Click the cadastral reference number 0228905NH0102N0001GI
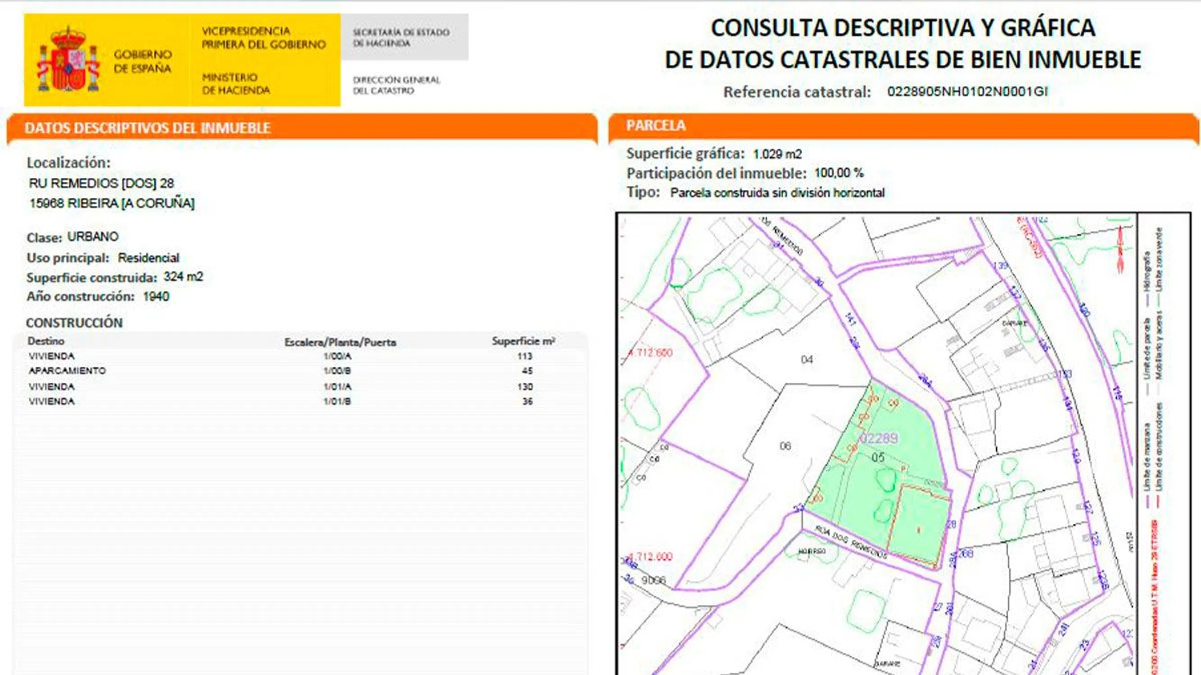Viewport: 1201px width, 675px height. click(x=967, y=91)
